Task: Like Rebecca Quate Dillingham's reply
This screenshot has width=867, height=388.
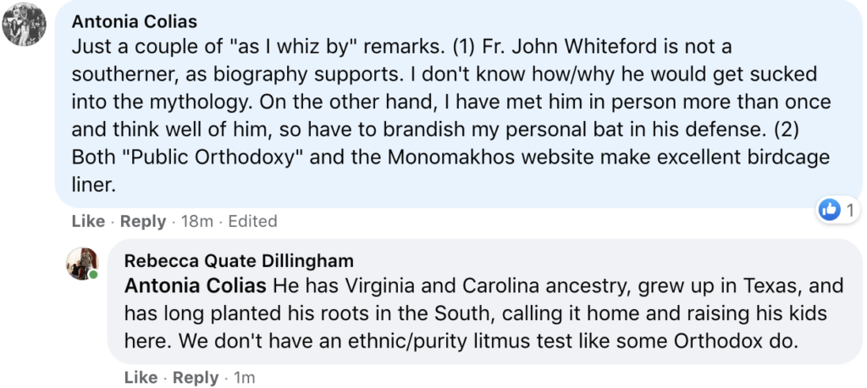Action: coord(141,378)
